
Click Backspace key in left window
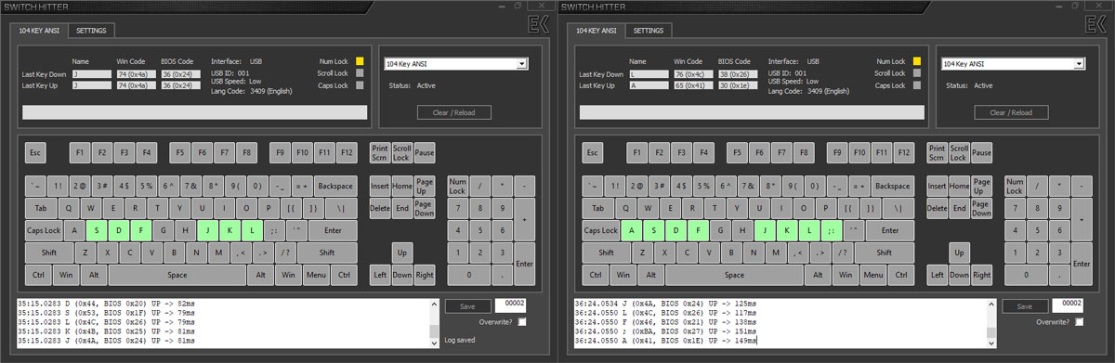point(334,186)
